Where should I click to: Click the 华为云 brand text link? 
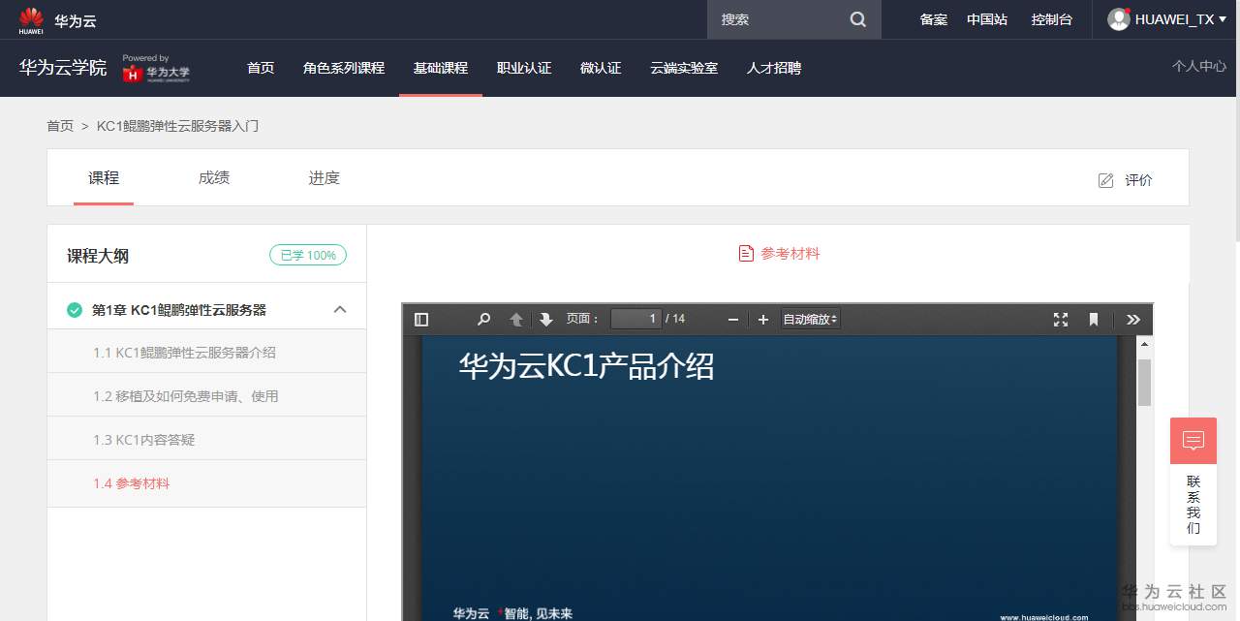(76, 20)
